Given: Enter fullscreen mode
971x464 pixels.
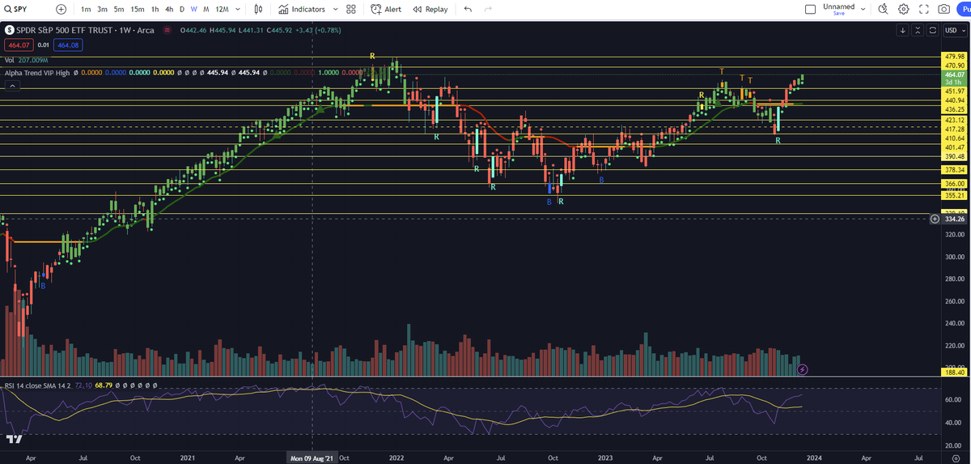Looking at the screenshot, I should (x=923, y=9).
